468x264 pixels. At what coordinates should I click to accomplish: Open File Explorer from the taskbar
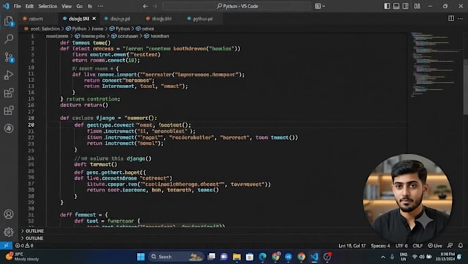click(237, 256)
